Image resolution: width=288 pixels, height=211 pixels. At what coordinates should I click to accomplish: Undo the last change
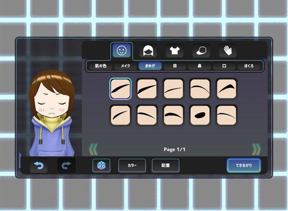click(39, 165)
